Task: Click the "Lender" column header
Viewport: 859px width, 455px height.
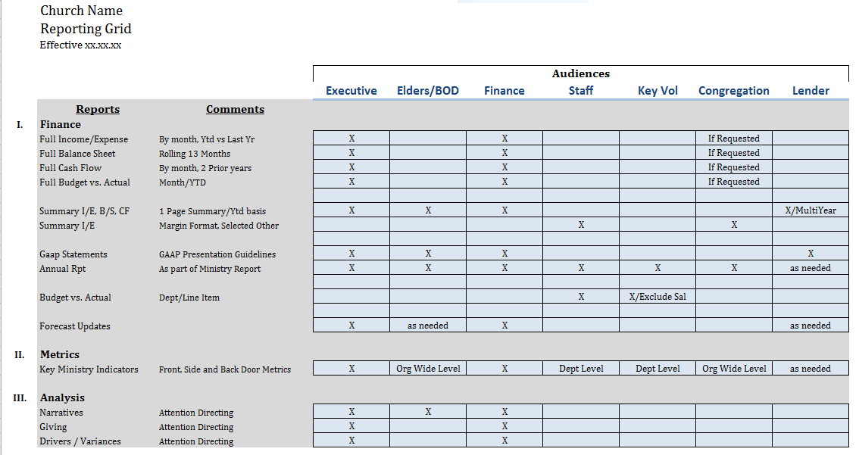Action: [811, 91]
